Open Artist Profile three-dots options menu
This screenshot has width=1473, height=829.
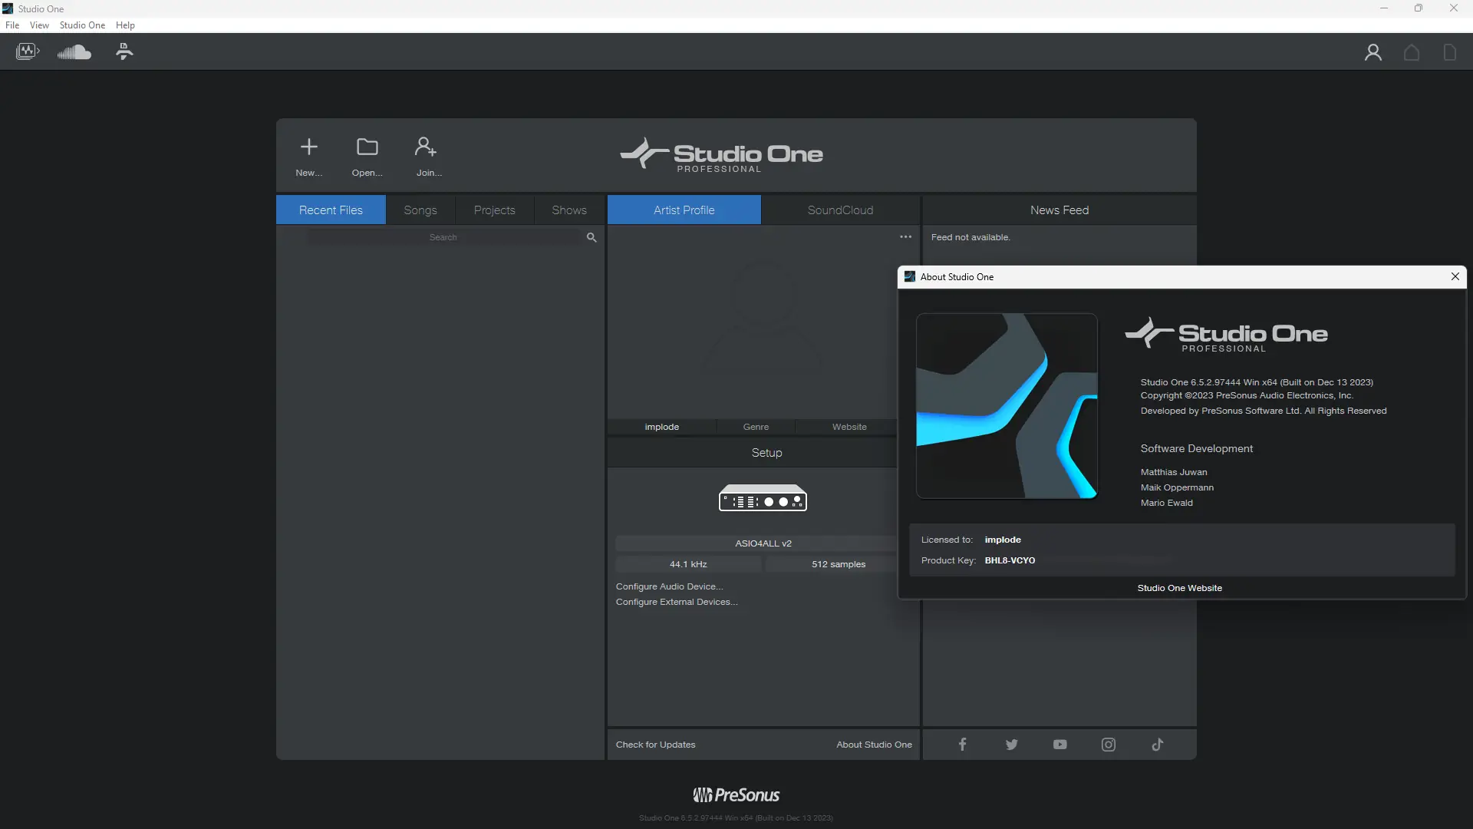(x=905, y=236)
